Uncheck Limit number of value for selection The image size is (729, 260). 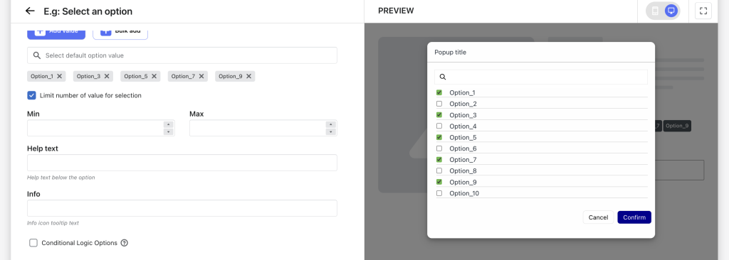coord(31,95)
